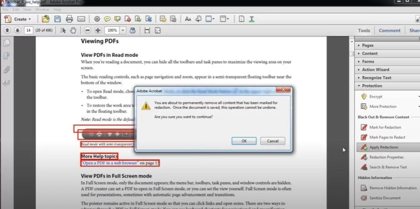Image resolution: width=420 pixels, height=209 pixels.
Task: Open the Signatures navigation pane
Action: click(x=6, y=83)
